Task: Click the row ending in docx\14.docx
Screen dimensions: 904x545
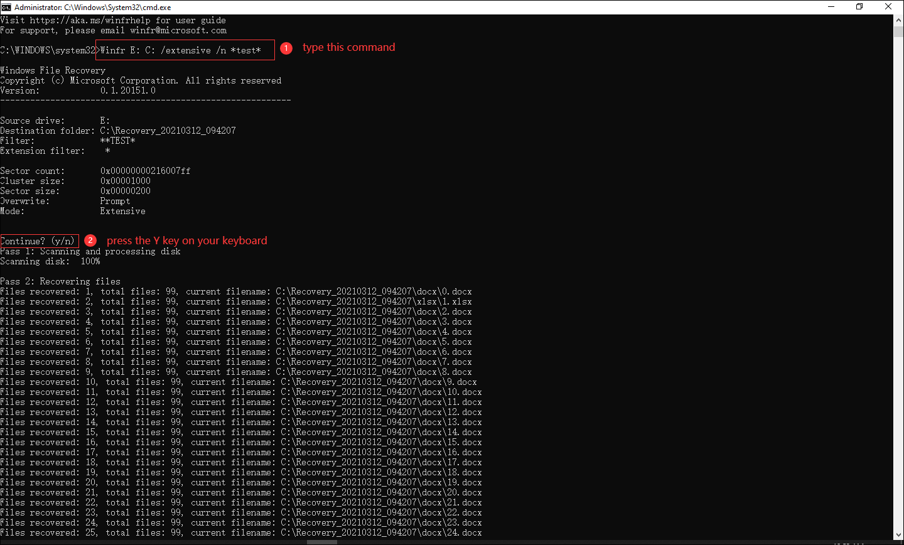Action: [x=241, y=432]
